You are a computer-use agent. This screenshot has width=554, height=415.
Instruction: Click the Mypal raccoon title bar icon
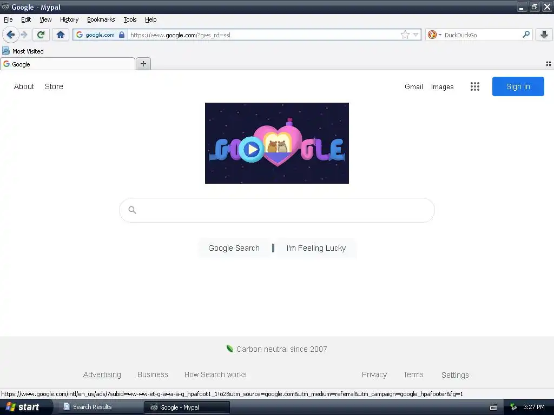5,6
